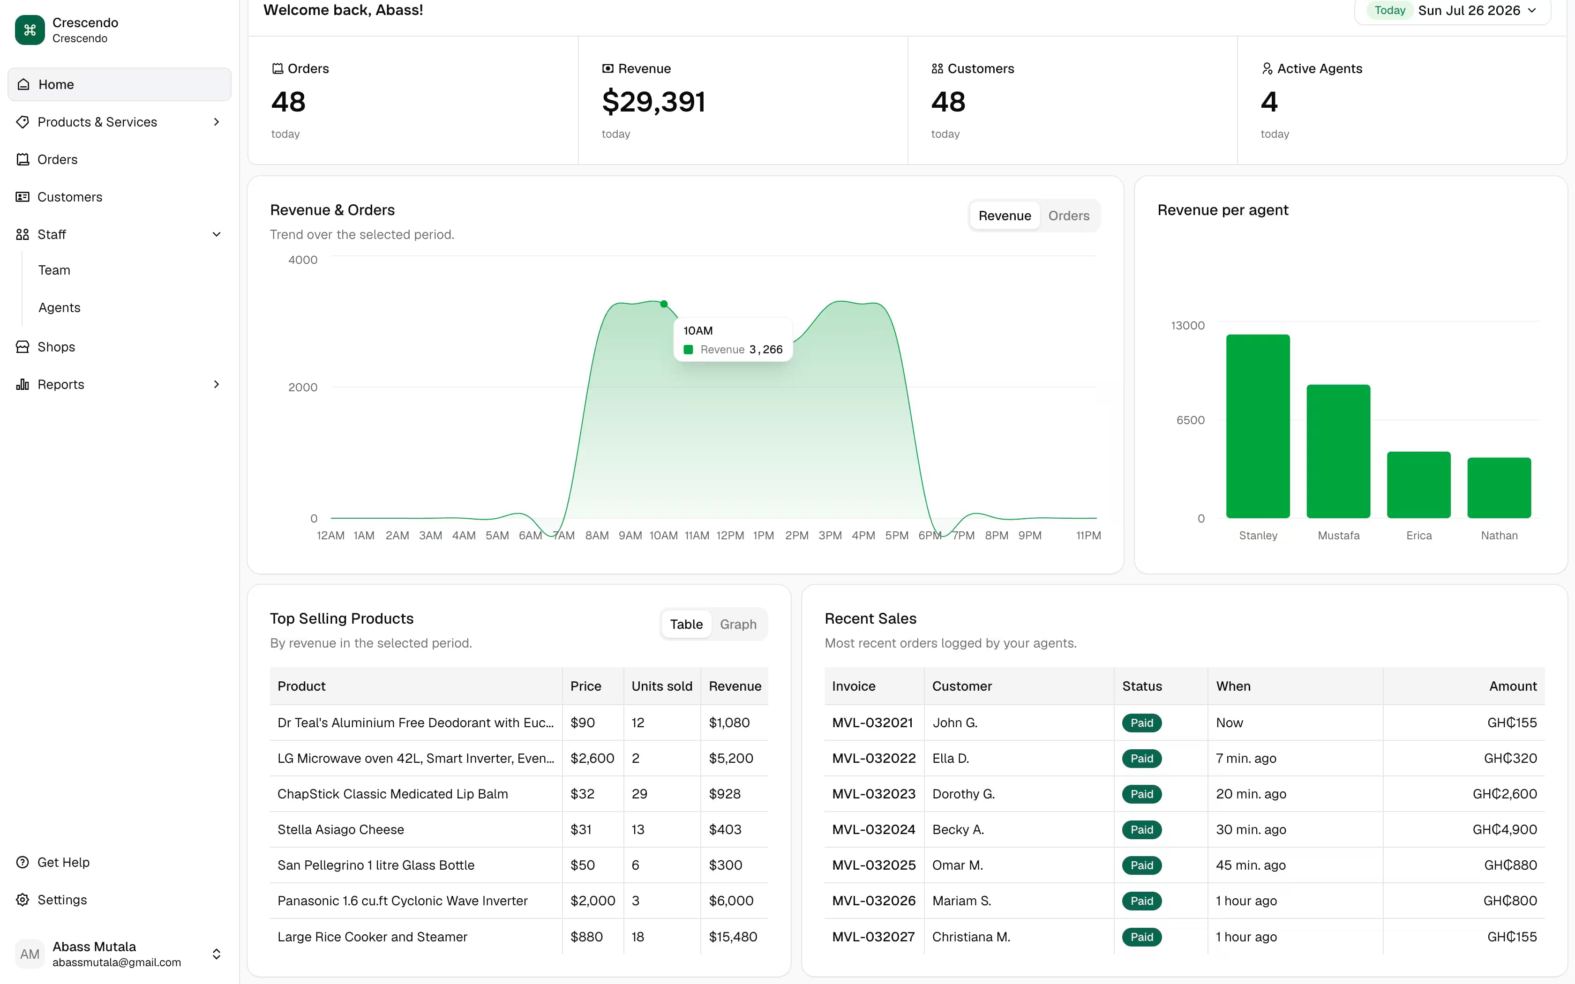Click amount 'GH₵4,900'
The height and width of the screenshot is (984, 1575).
[1505, 829]
